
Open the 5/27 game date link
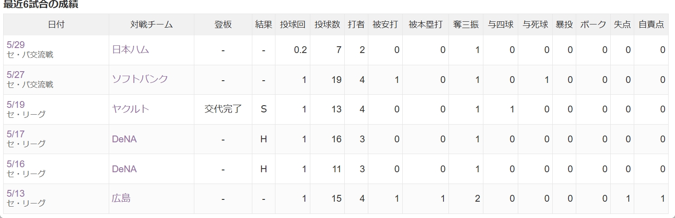(x=15, y=74)
